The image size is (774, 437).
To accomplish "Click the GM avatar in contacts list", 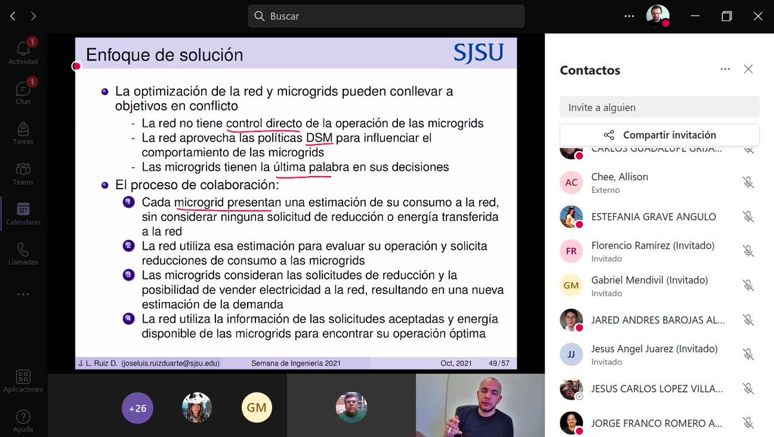I will click(x=571, y=285).
